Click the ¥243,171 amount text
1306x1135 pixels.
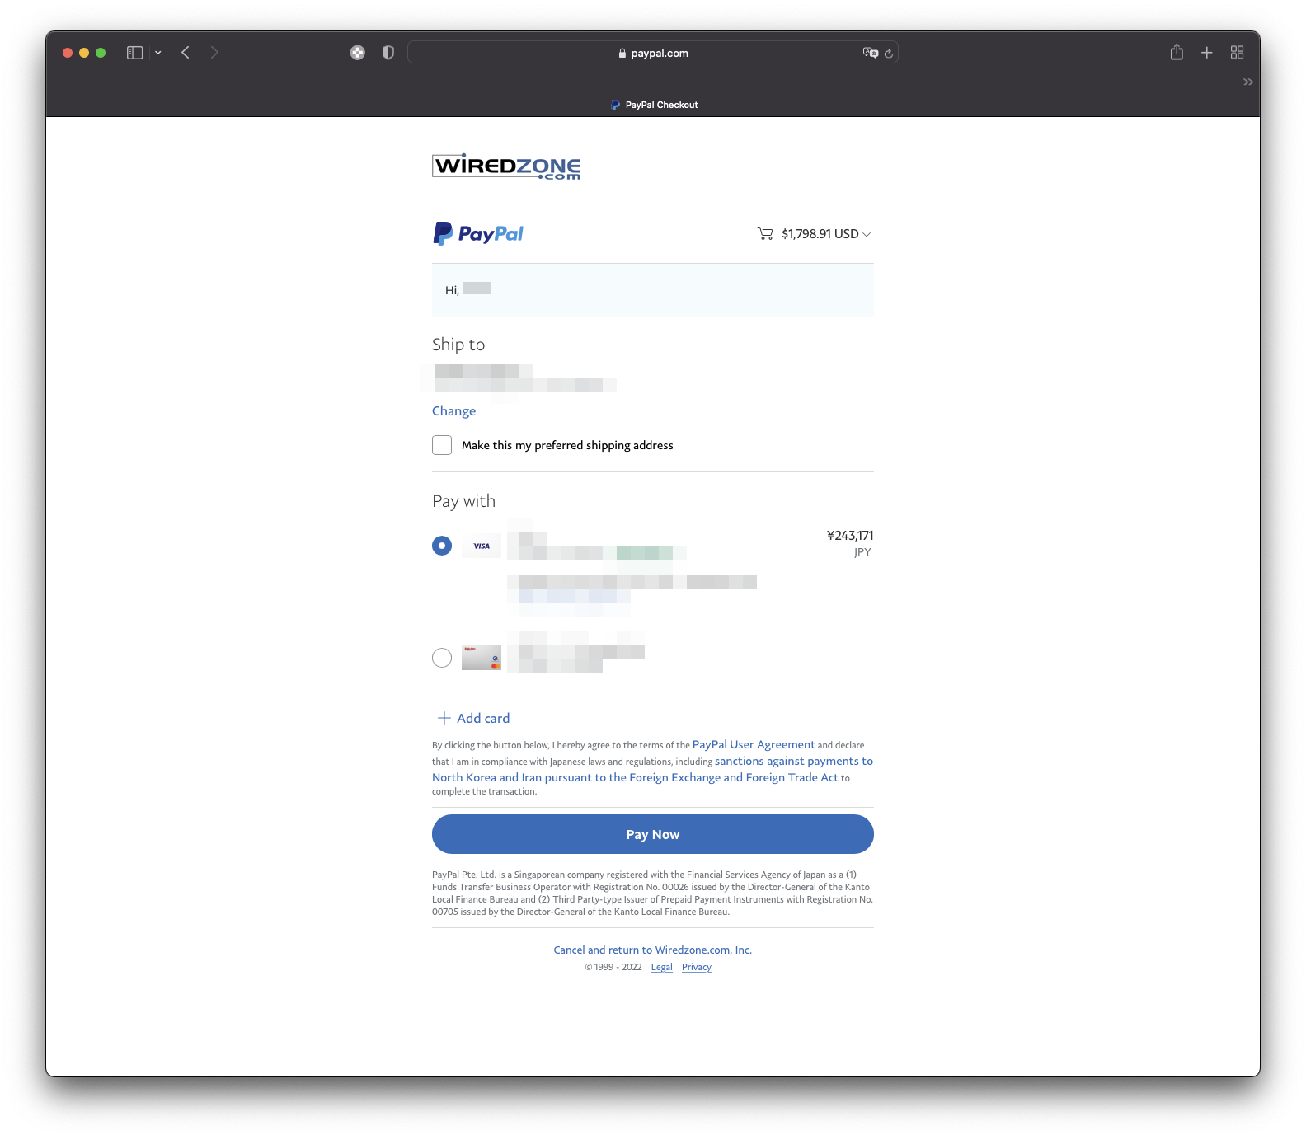tap(850, 536)
